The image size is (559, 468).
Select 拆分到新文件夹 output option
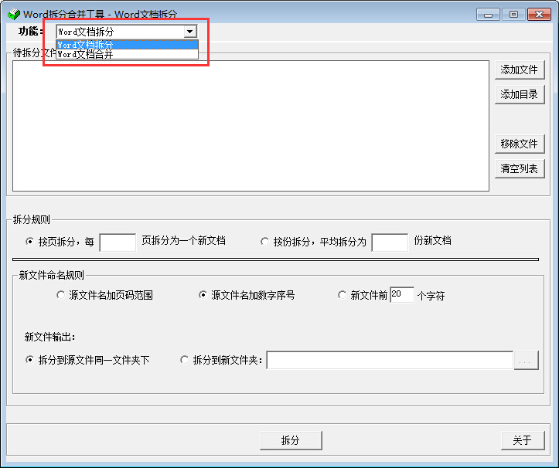coord(184,360)
